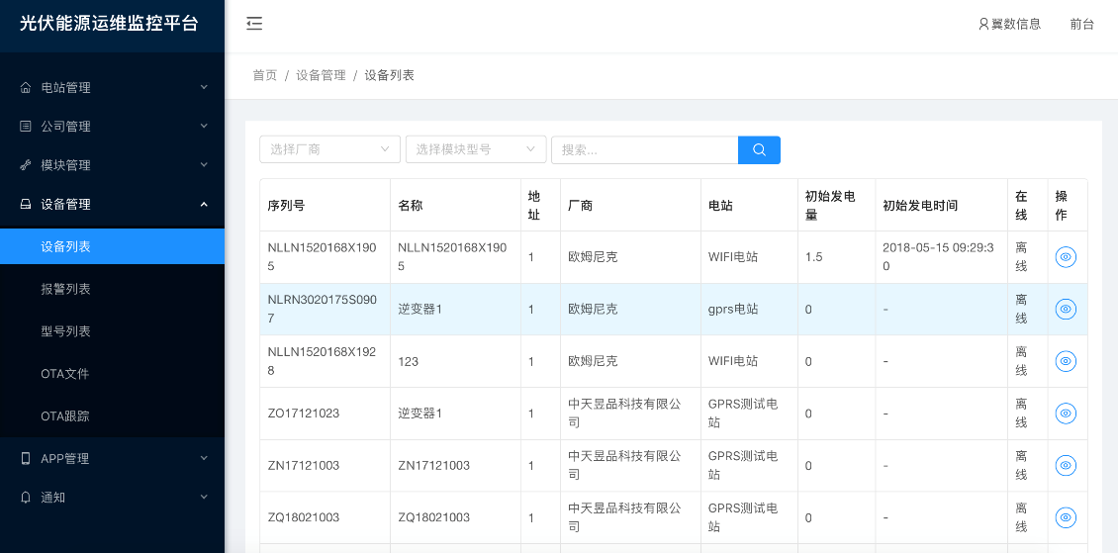Viewport: 1118px width, 553px height.
Task: Open 报警列表 in the sidebar
Action: tap(66, 289)
